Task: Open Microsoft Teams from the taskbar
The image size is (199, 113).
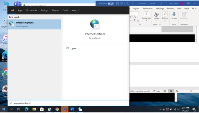Action: (64, 109)
